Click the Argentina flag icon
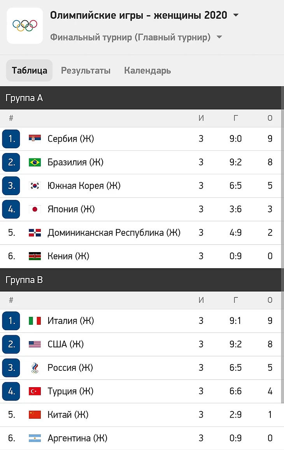Screen dimensions: 284x450 [x=35, y=438]
